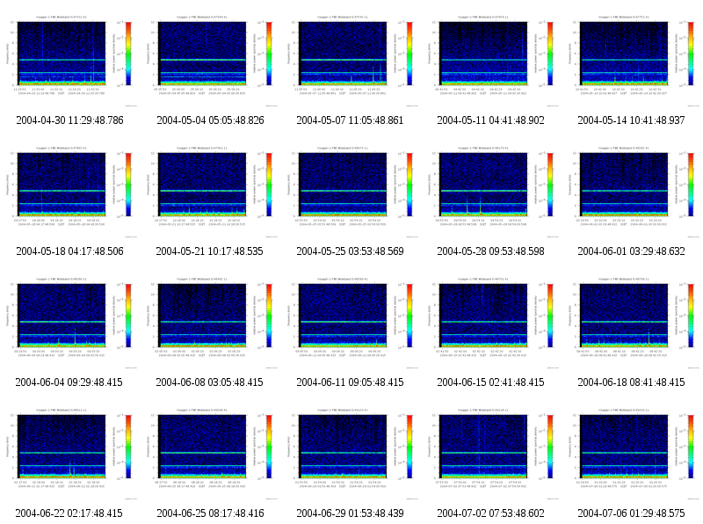Screen dimensions: 703x524
Task: Open the 2004-07-02 07:53:48.602 spectrogram thumbnail
Action: pos(491,453)
